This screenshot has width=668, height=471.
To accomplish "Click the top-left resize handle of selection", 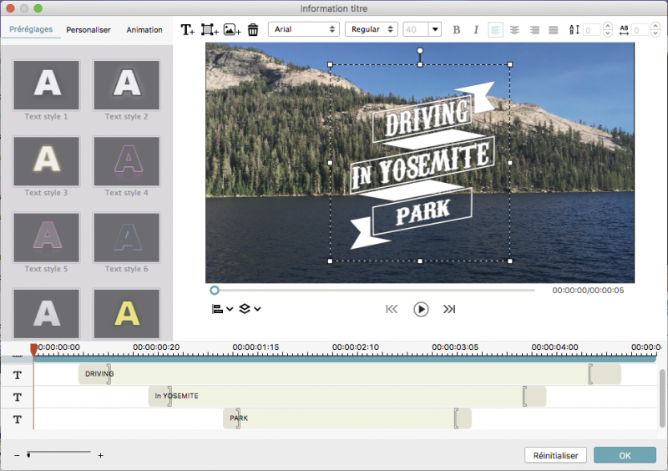I will point(330,65).
